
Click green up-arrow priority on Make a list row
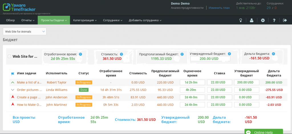click(13, 82)
